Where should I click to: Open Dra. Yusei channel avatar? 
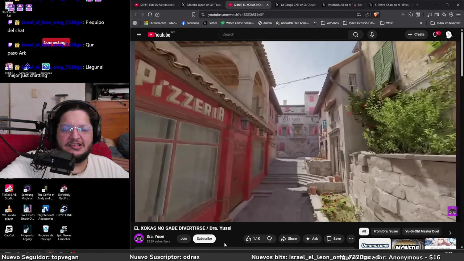pos(139,238)
